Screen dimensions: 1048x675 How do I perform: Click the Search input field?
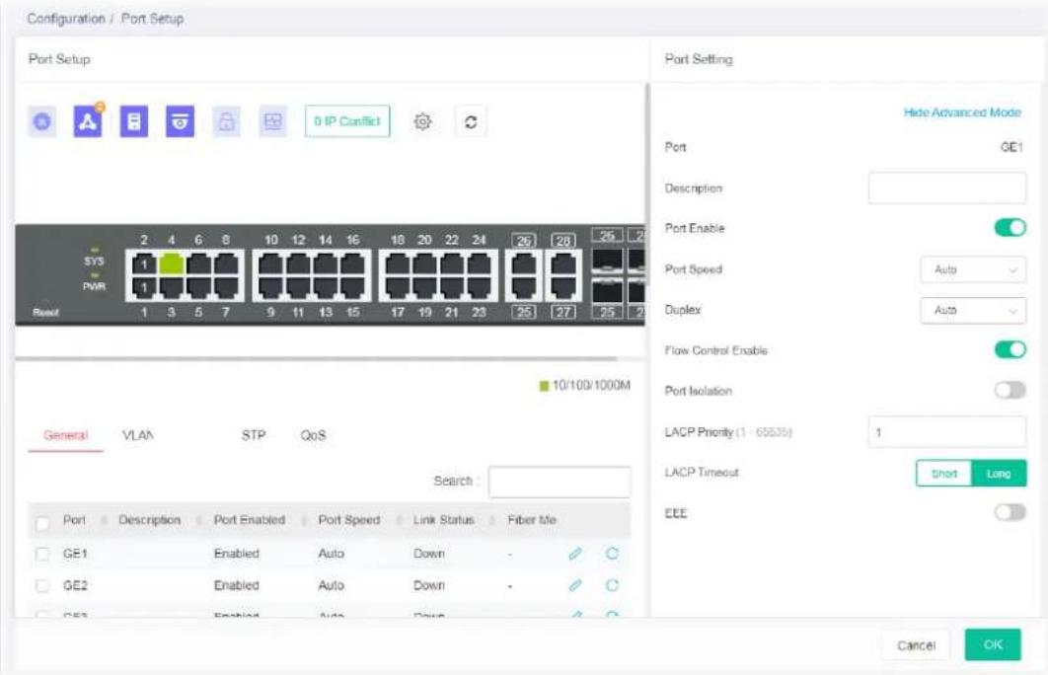560,482
